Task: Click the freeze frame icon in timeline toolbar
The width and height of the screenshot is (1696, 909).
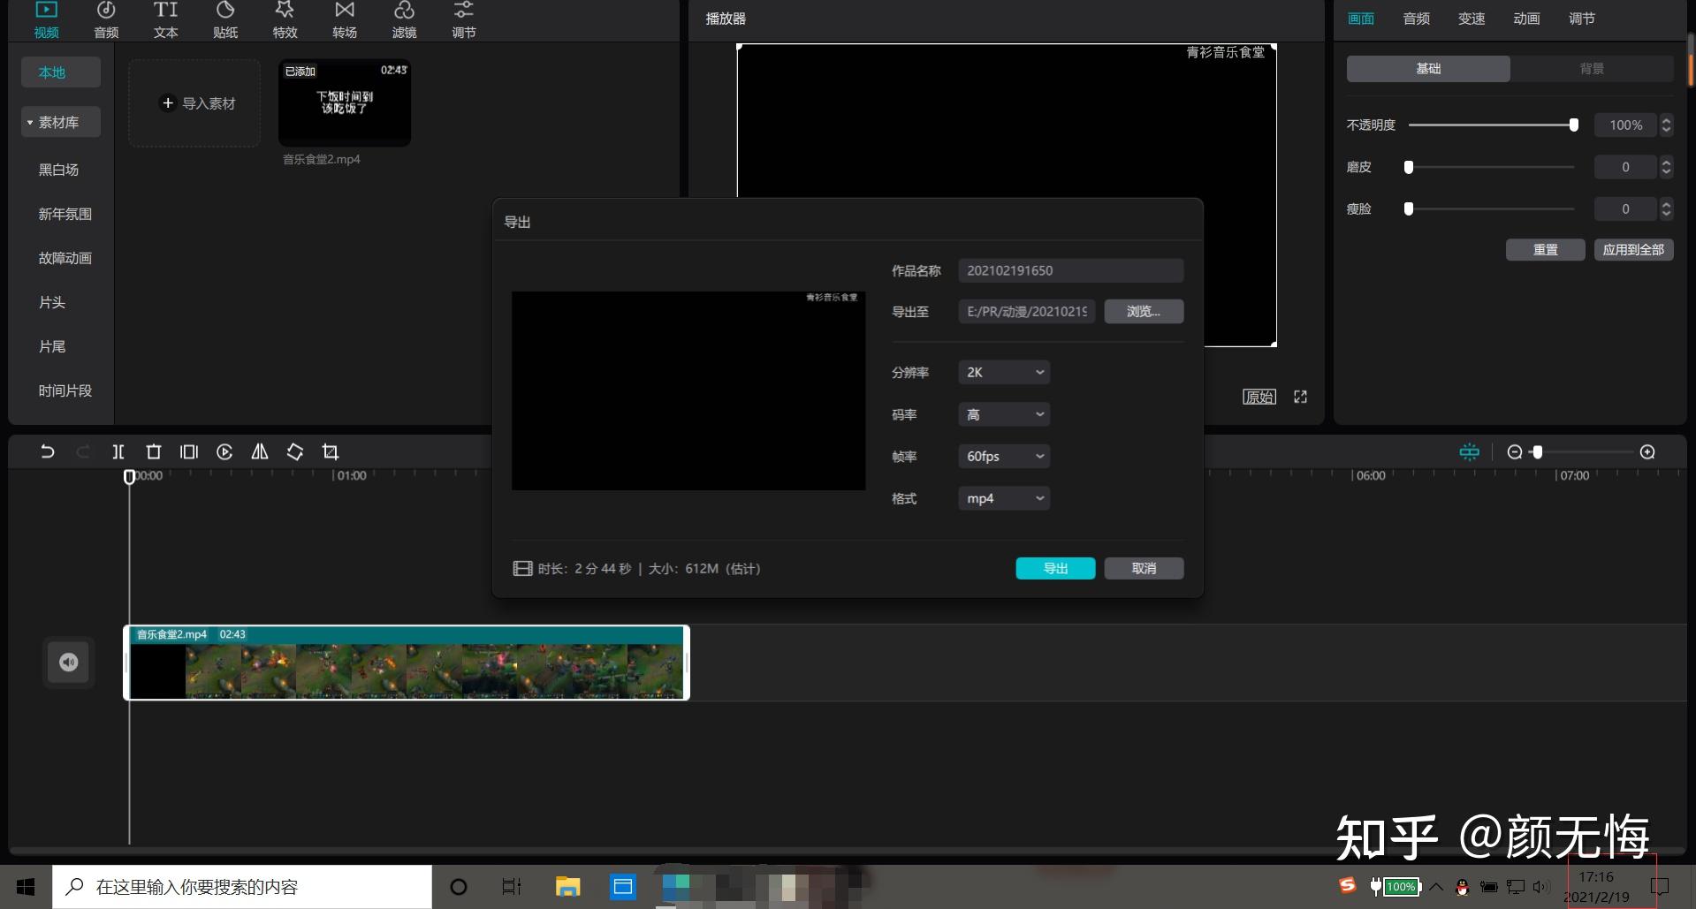Action: [189, 452]
